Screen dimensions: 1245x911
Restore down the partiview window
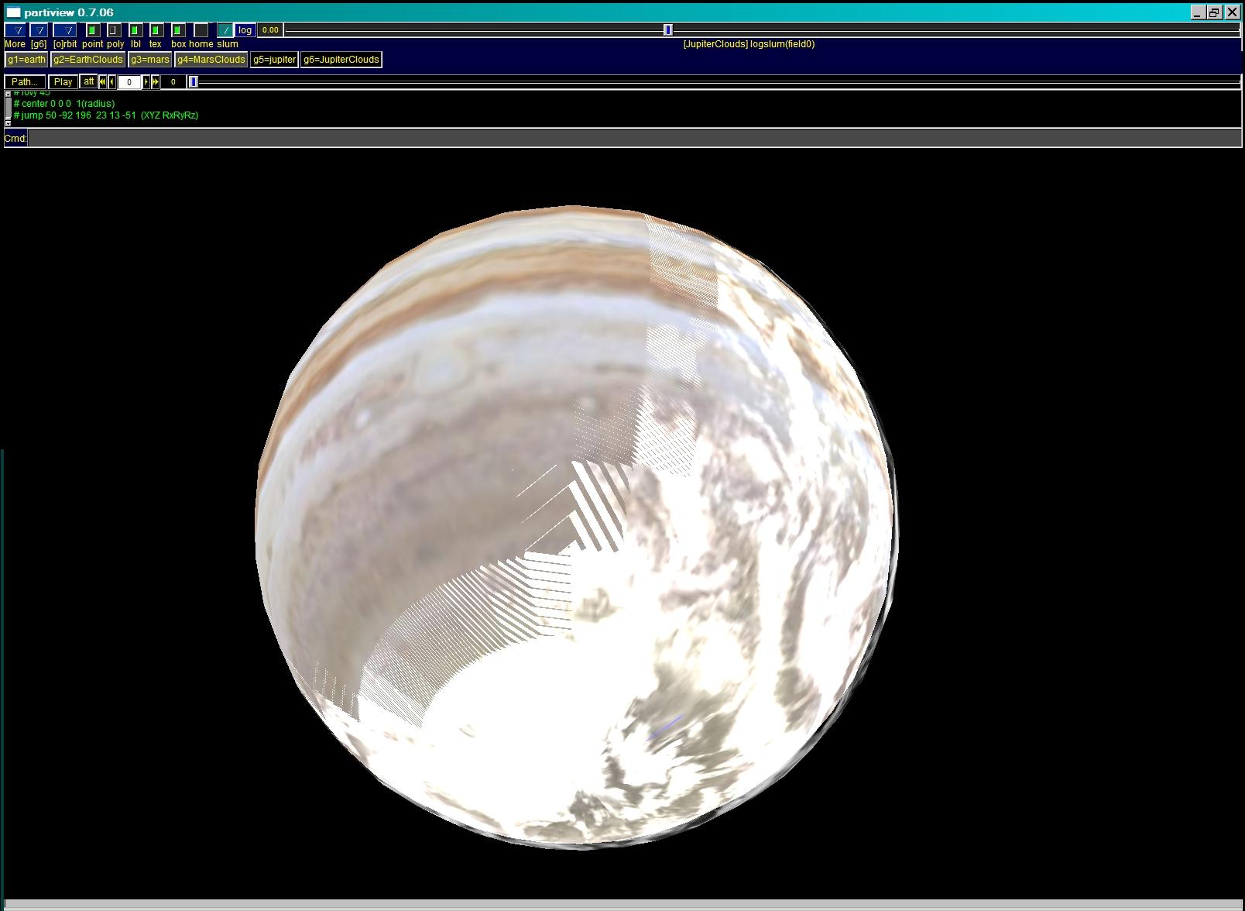click(1214, 12)
